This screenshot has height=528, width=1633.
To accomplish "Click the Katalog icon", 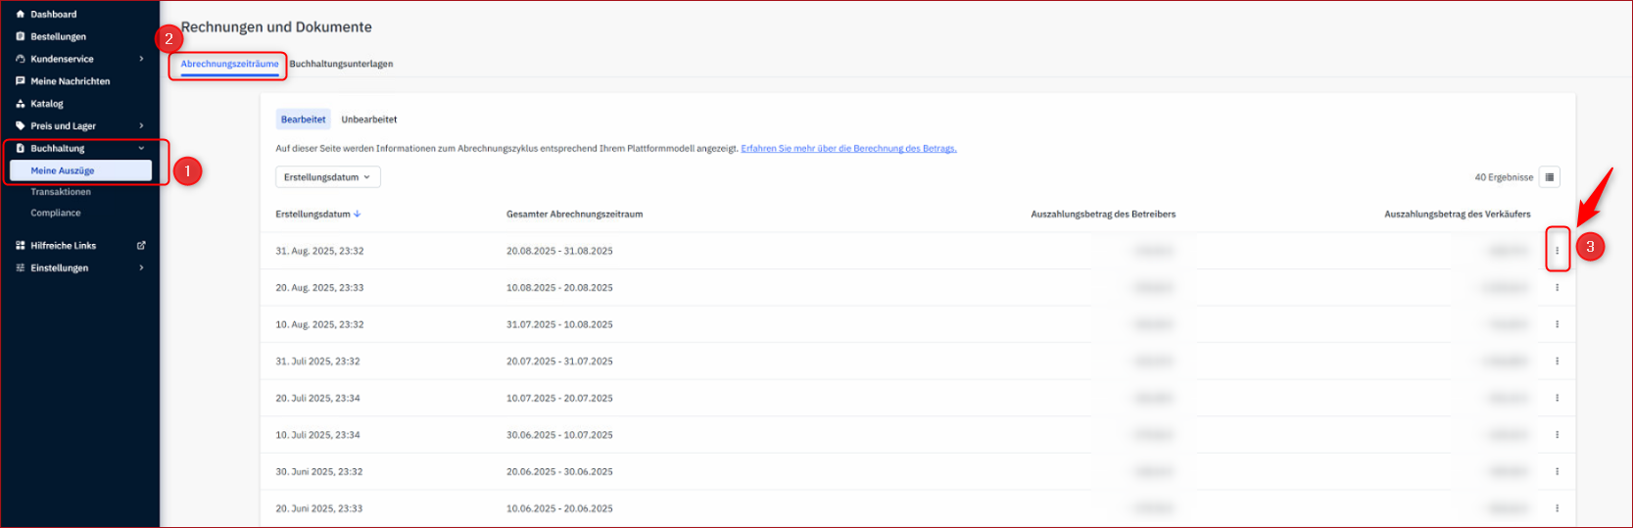I will (x=21, y=104).
